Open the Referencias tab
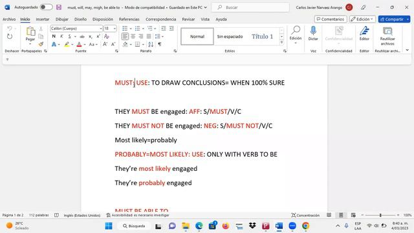This screenshot has height=233, width=414. click(129, 19)
